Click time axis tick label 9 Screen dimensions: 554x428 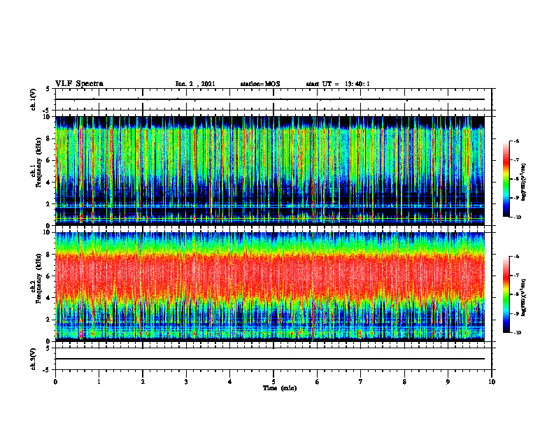[448, 382]
